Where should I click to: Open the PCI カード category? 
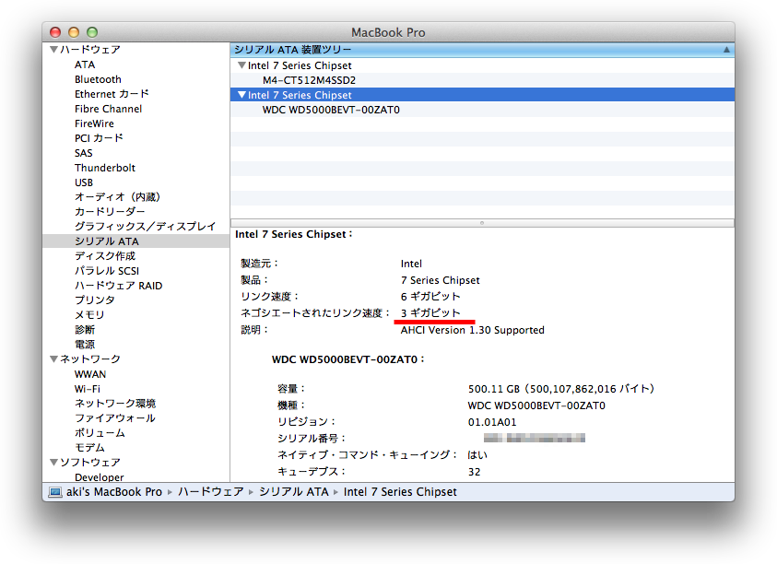pyautogui.click(x=99, y=138)
